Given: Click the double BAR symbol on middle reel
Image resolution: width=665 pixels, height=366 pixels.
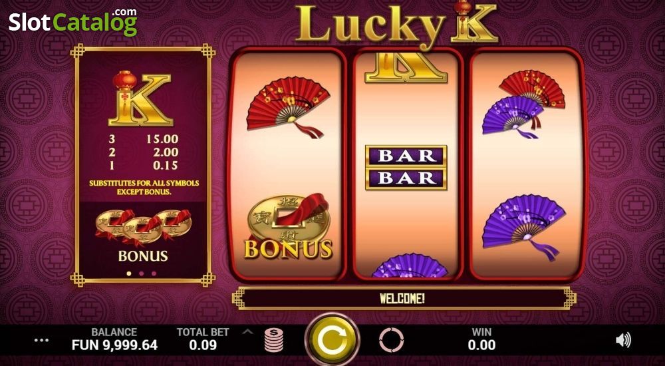Looking at the screenshot, I should tap(406, 167).
